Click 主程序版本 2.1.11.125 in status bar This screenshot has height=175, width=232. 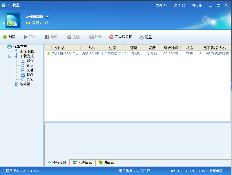(x=20, y=171)
